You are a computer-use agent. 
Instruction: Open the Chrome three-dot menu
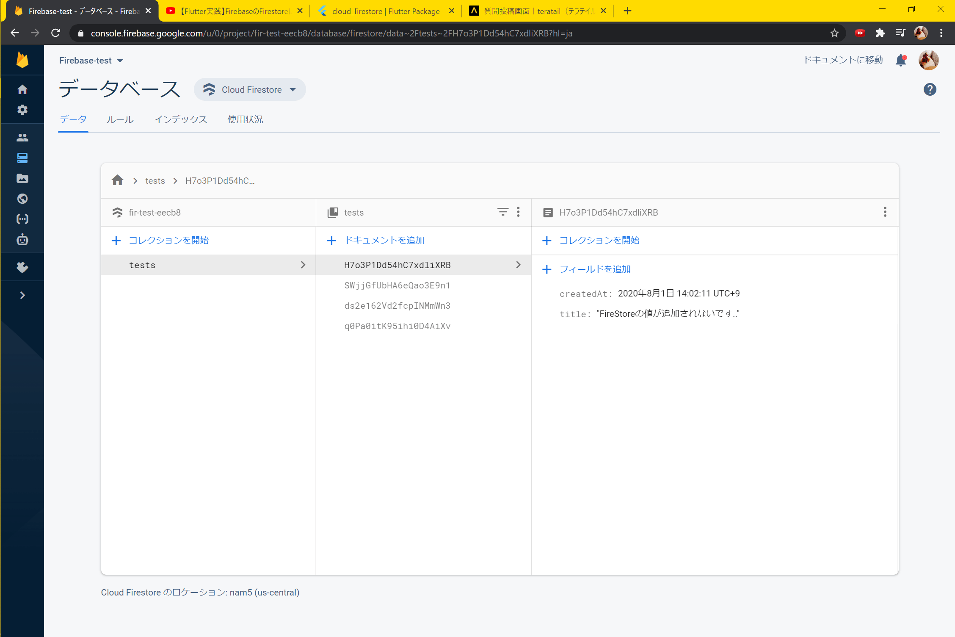941,33
